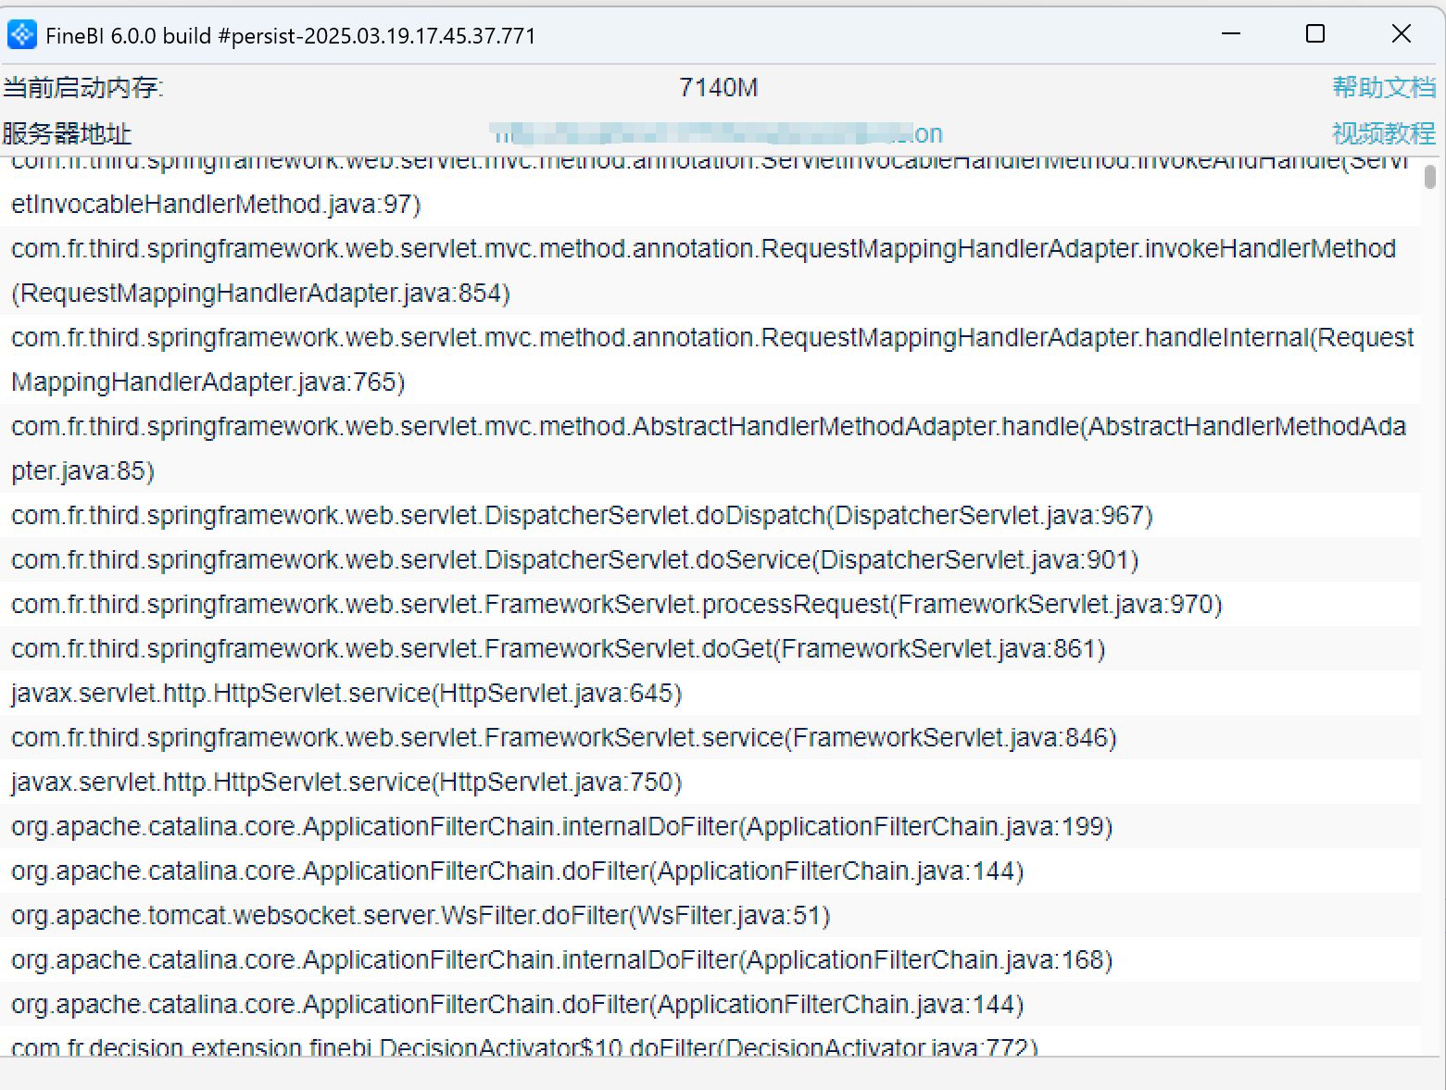Maximize the FineBI window
Screen dimensions: 1446x1090
pyautogui.click(x=1315, y=34)
